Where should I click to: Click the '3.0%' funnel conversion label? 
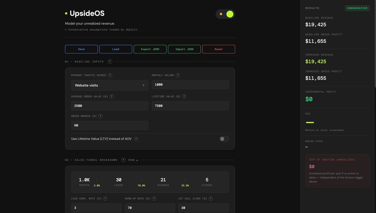coord(97,186)
